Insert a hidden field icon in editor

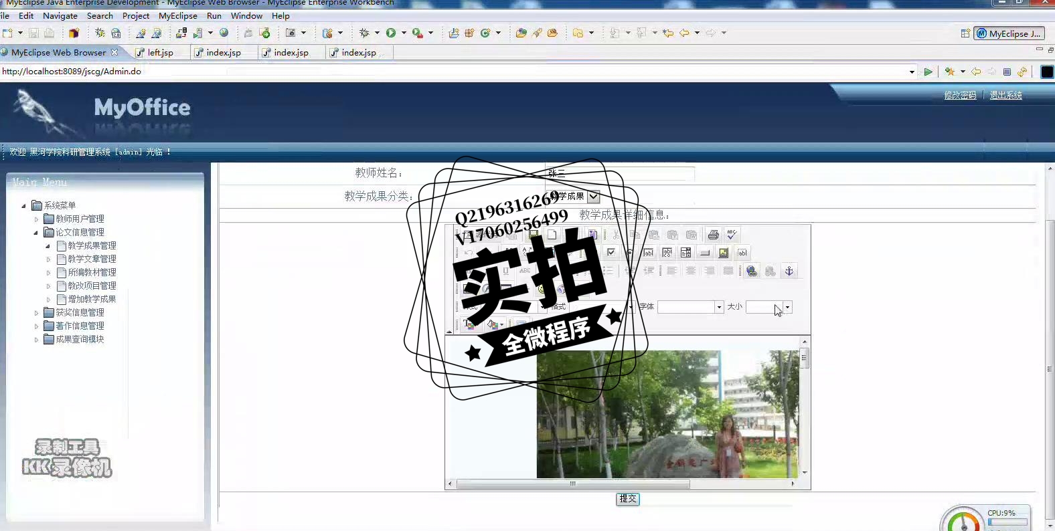tap(742, 253)
